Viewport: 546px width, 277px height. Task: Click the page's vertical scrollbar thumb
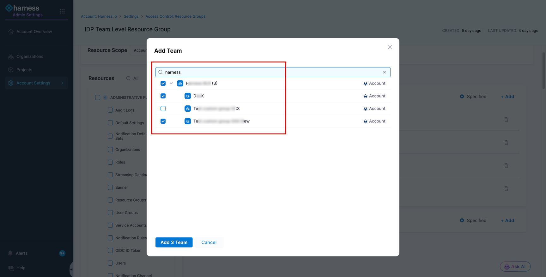pos(544,70)
